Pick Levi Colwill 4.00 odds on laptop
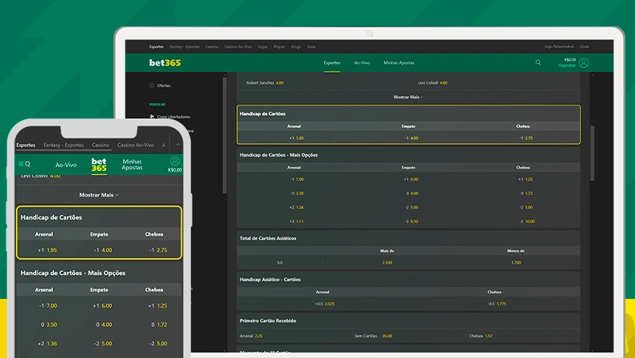 (432, 82)
